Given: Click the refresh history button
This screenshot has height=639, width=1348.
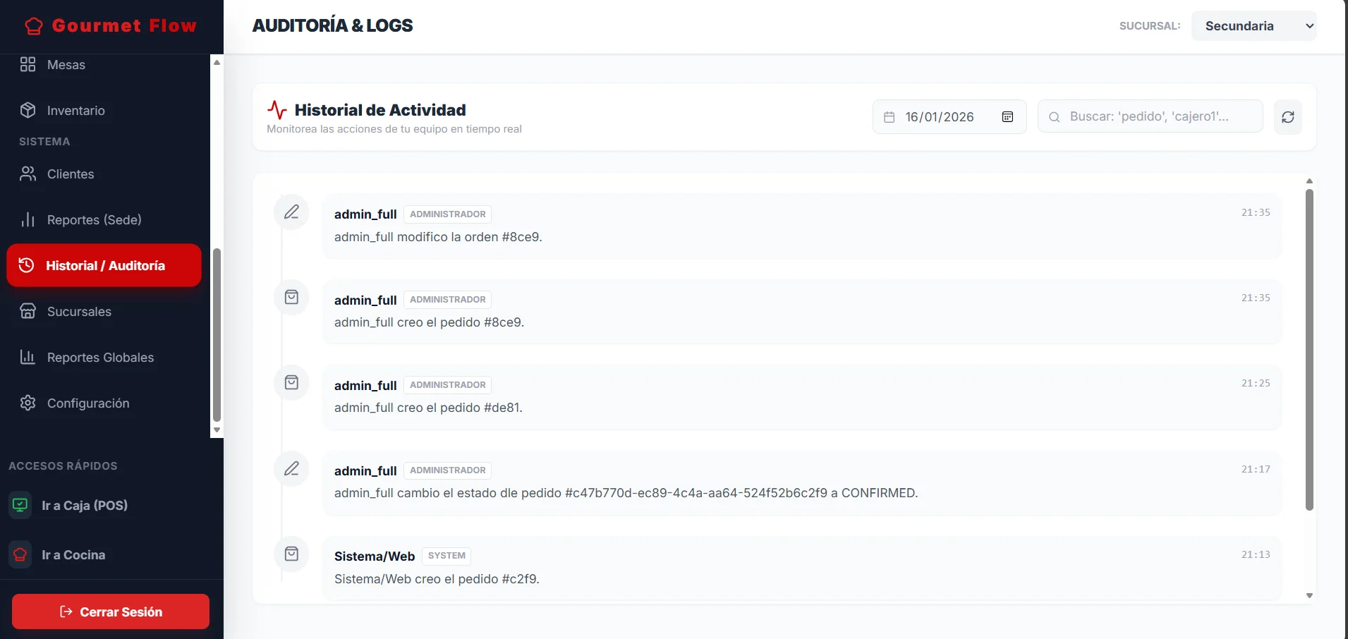Looking at the screenshot, I should (1287, 117).
